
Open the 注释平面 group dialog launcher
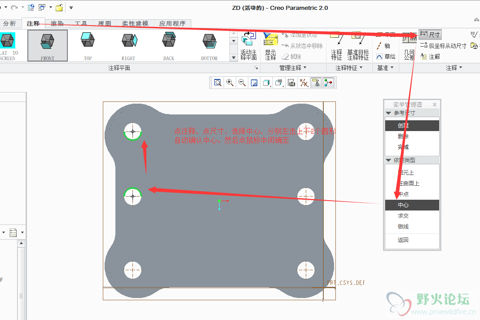(x=256, y=68)
